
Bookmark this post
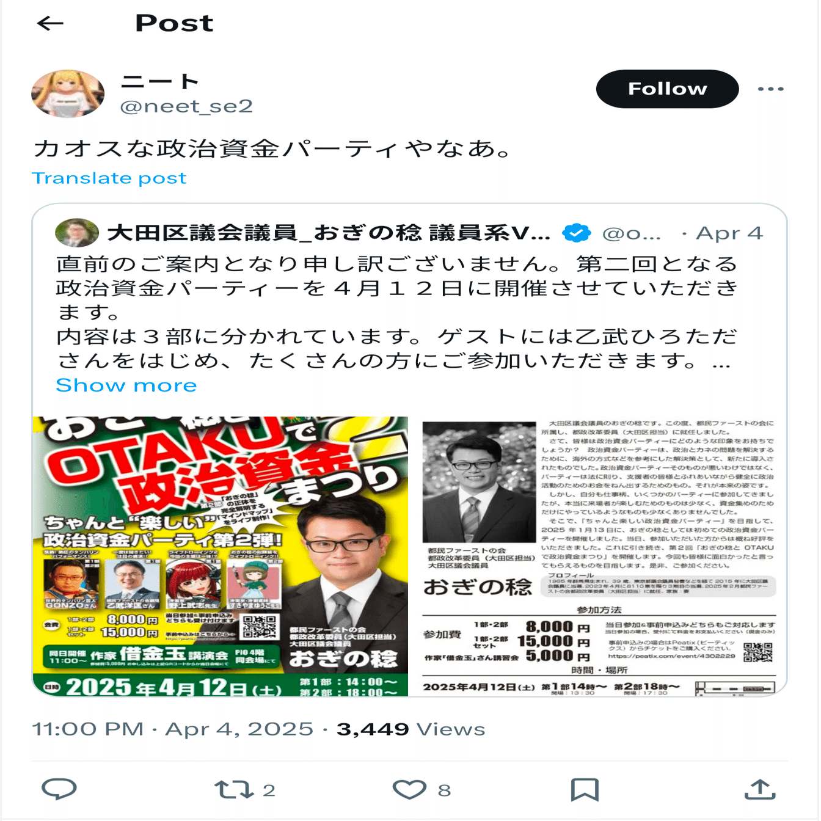pos(585,790)
